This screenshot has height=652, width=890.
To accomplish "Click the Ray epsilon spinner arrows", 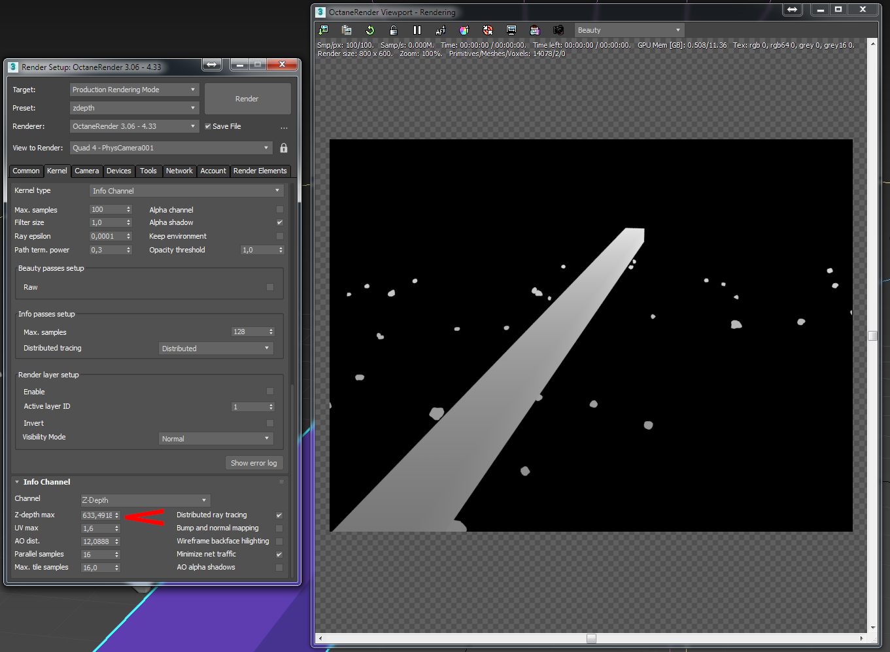I will 129,236.
